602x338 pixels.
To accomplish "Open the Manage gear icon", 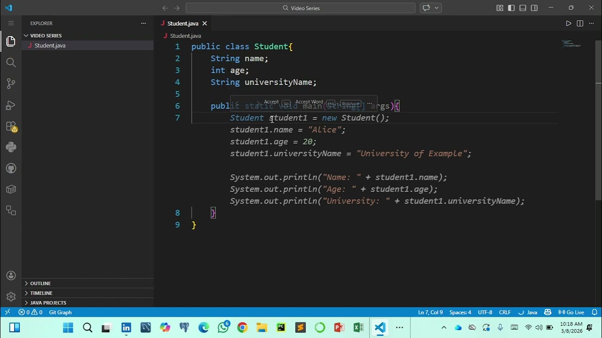I will coord(11,297).
